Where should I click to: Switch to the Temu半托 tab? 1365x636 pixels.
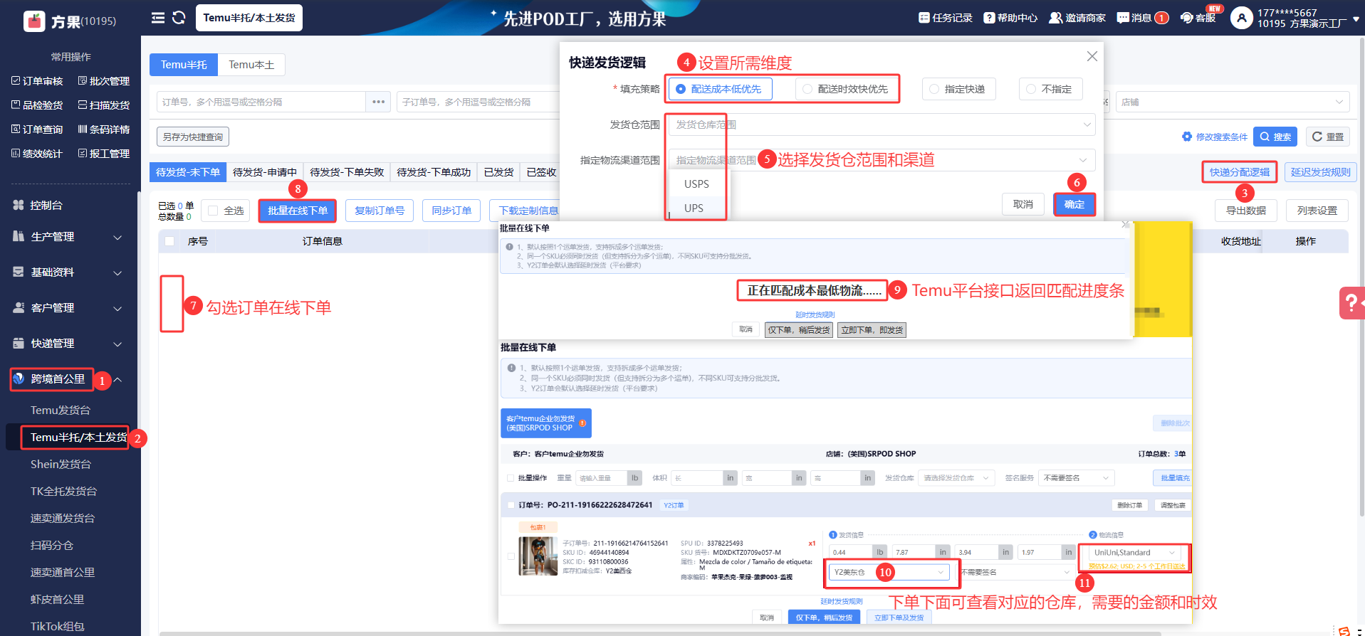[x=184, y=65]
